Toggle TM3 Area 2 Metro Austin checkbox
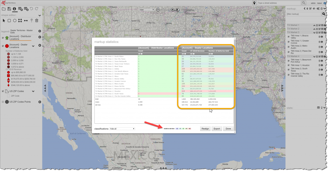Viewport: 329px width, 172px height. 289,47
